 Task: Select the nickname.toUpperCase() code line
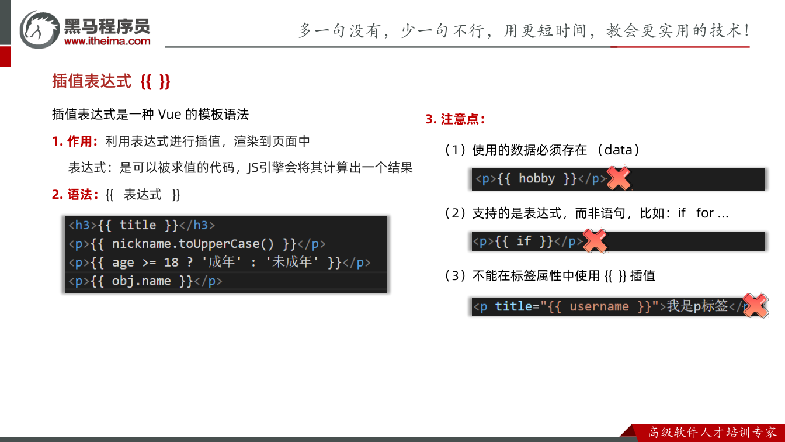(225, 244)
